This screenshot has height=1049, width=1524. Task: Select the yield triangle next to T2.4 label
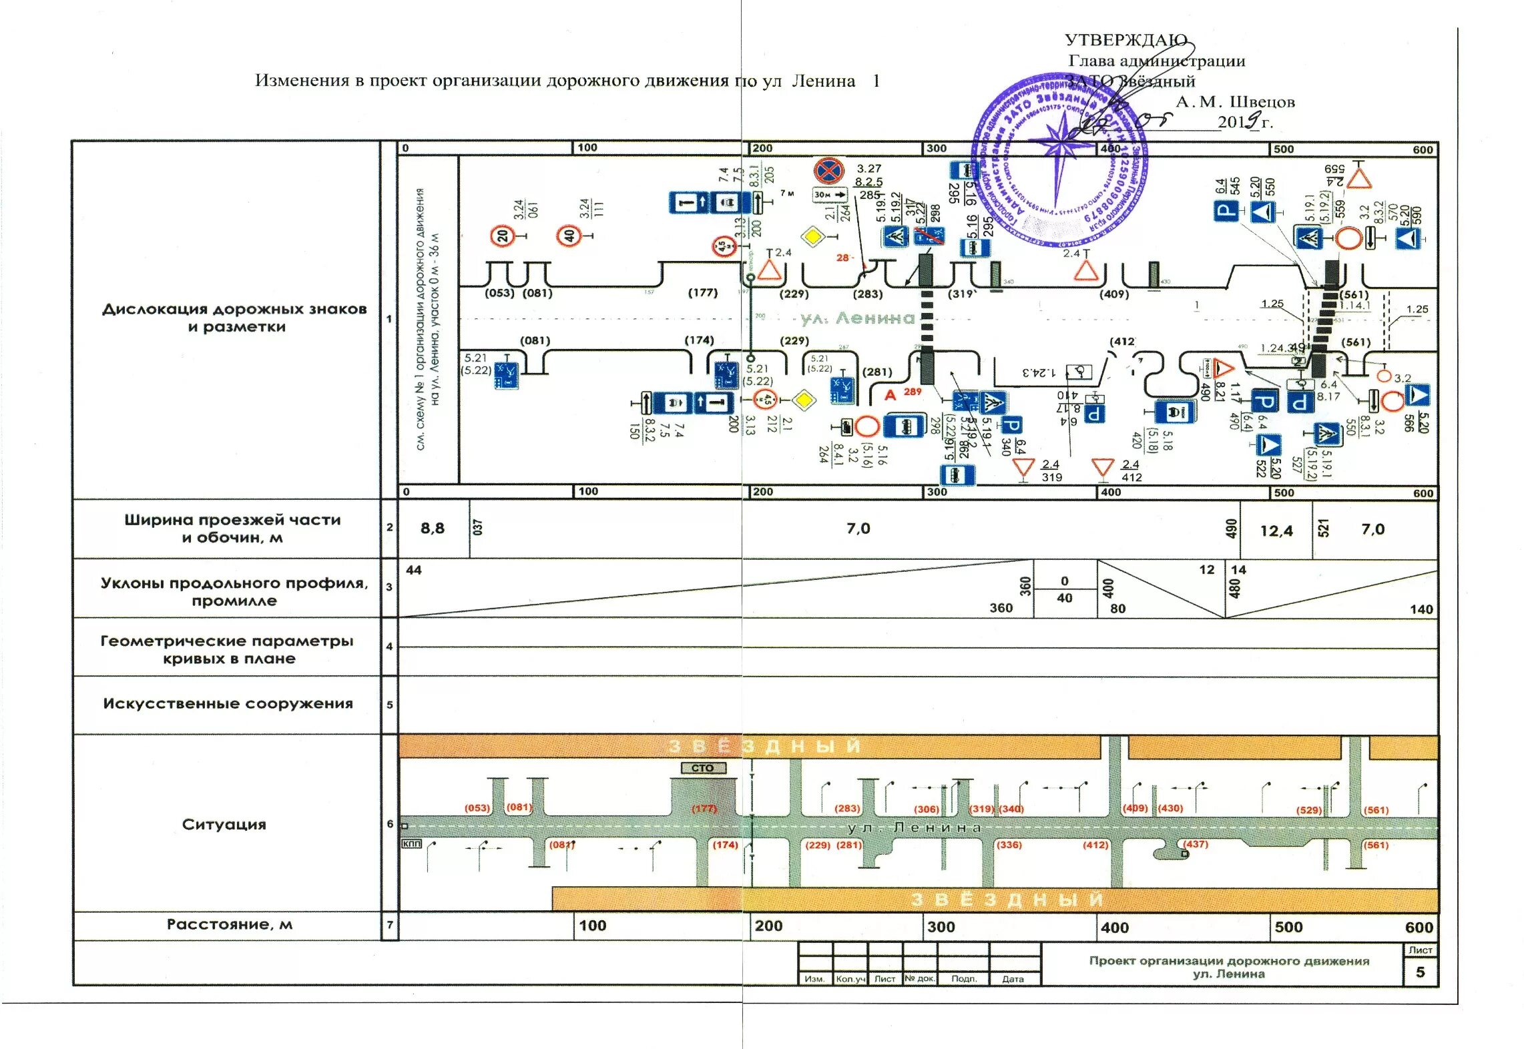(x=770, y=270)
